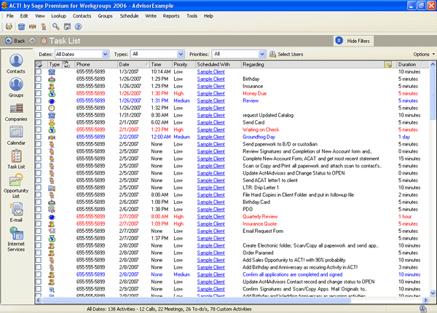
Task: Open Sample Client link on Birthday Card row
Action: 211,202
